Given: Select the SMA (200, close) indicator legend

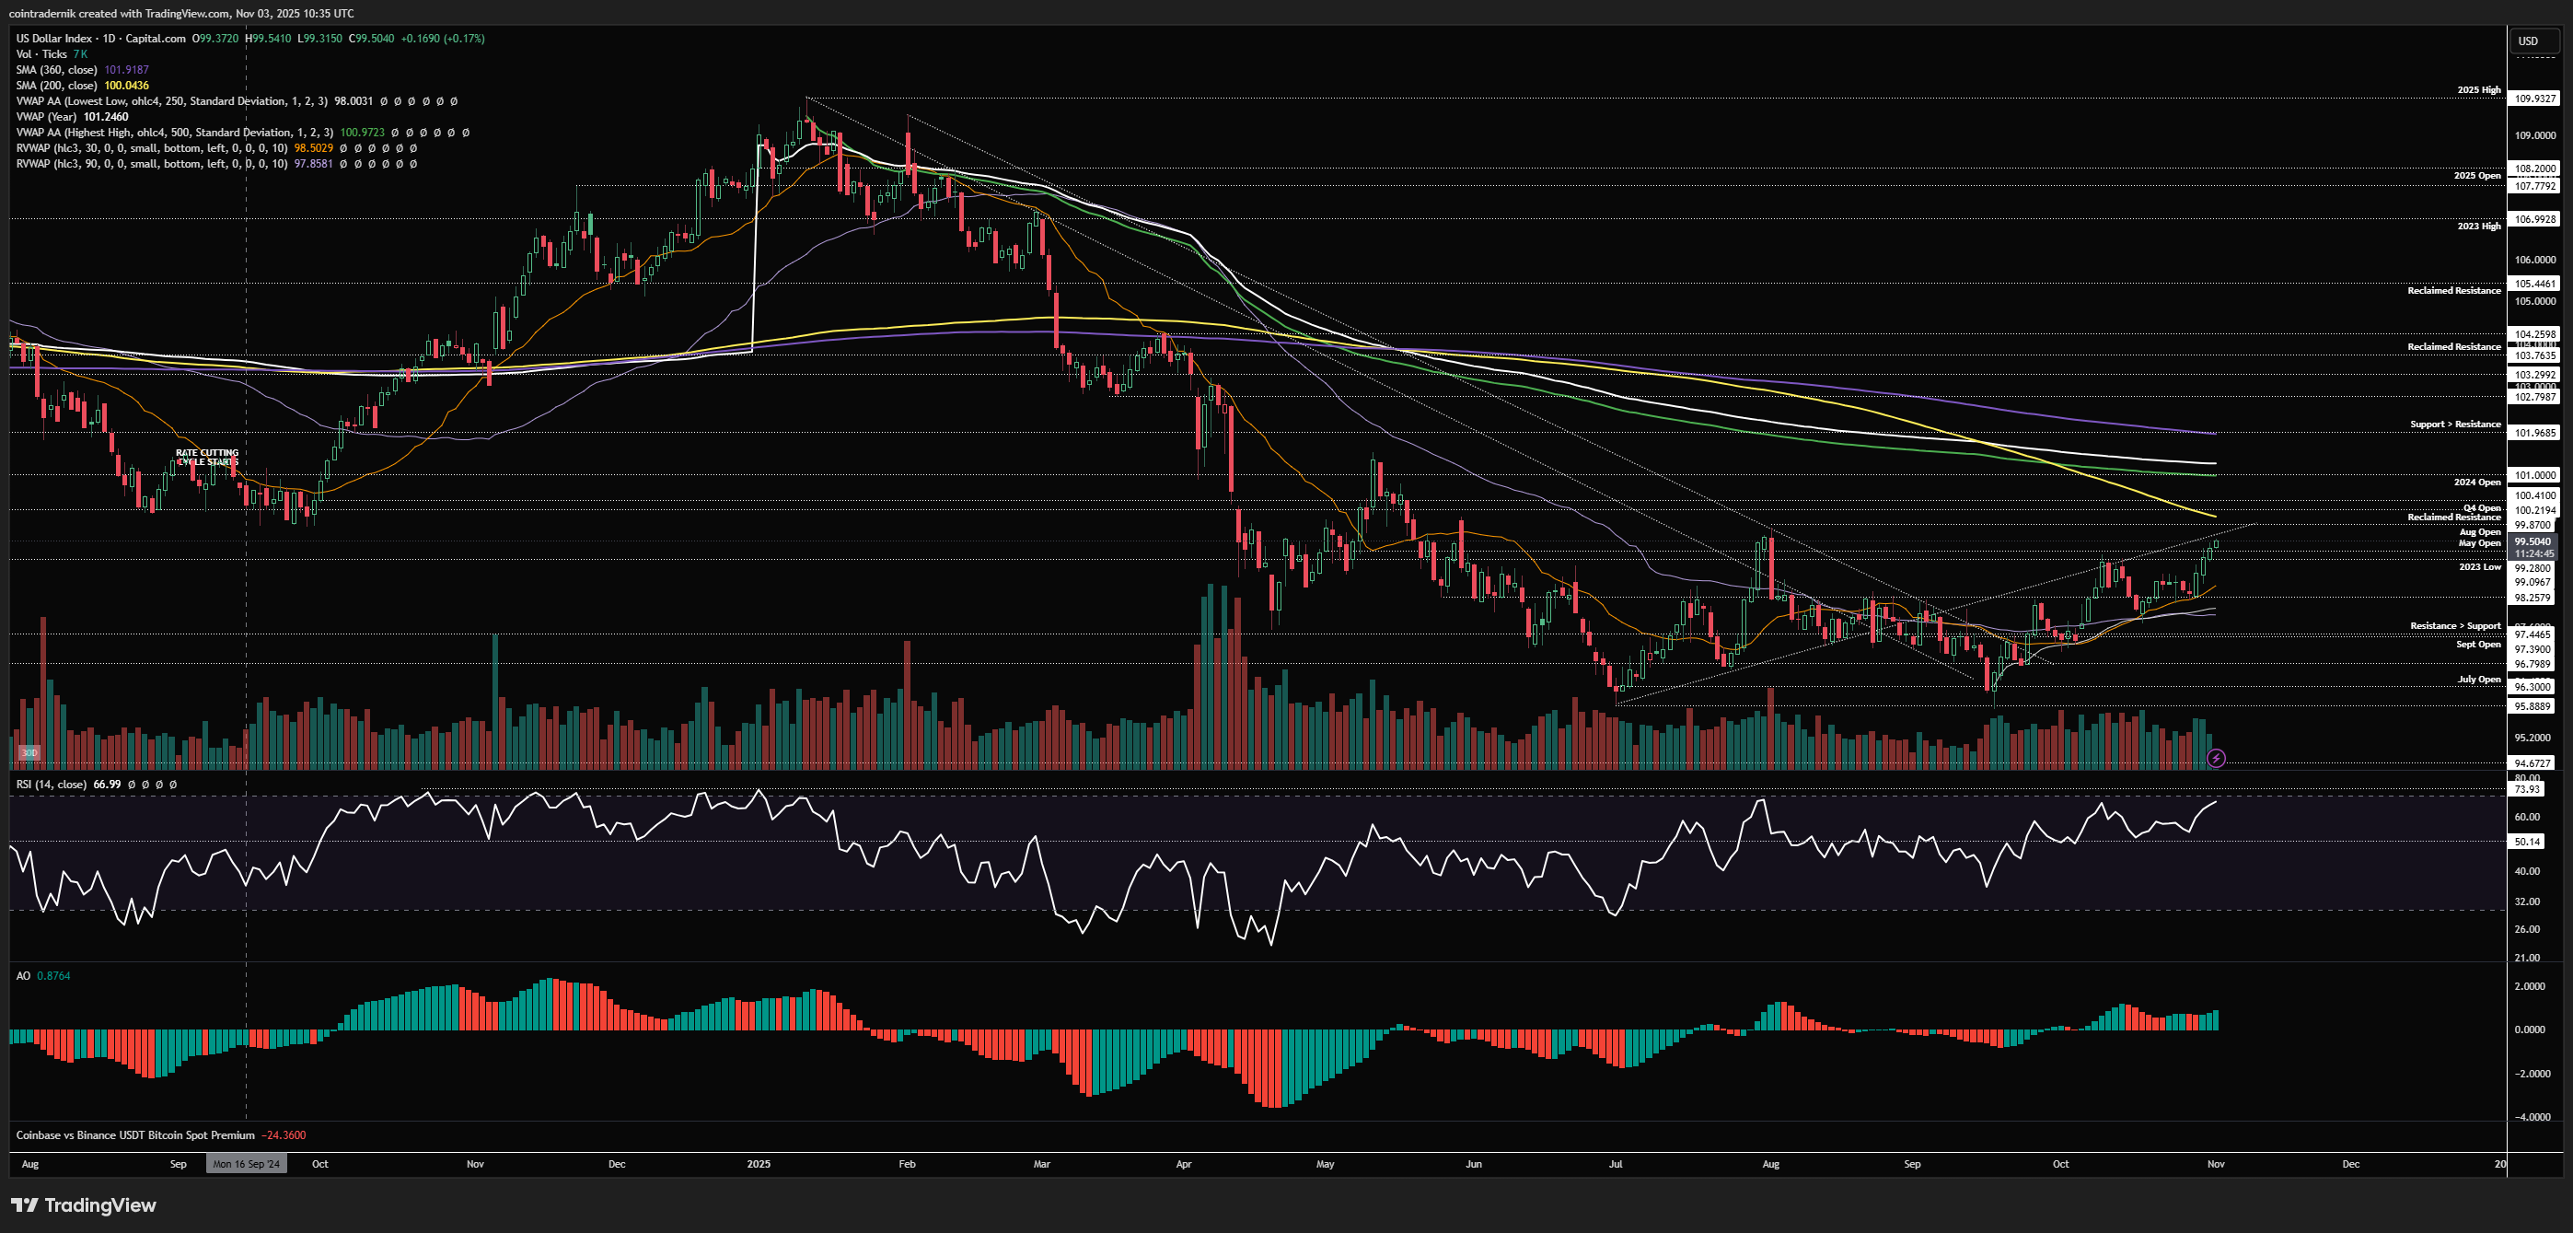Looking at the screenshot, I should click(x=56, y=85).
